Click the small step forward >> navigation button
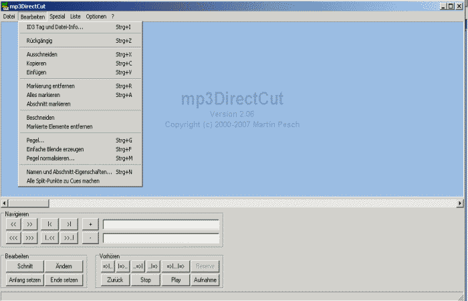This screenshot has height=301, width=468. point(30,224)
